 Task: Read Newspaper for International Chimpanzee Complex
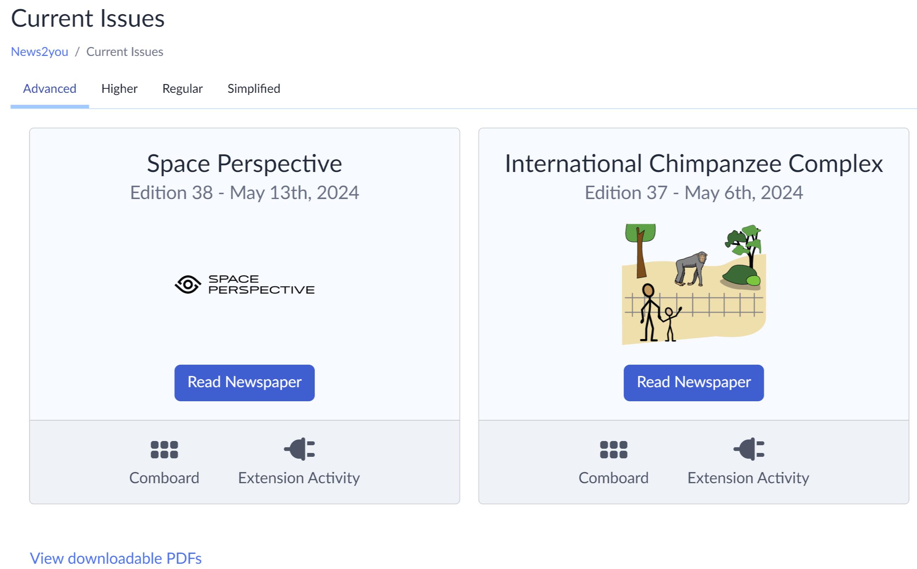tap(694, 383)
